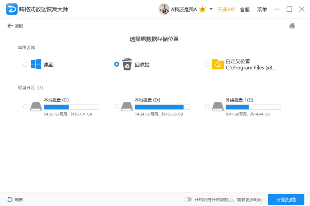310x206 pixels.
Task: Start scan with 开始扫描 button
Action: (x=286, y=200)
